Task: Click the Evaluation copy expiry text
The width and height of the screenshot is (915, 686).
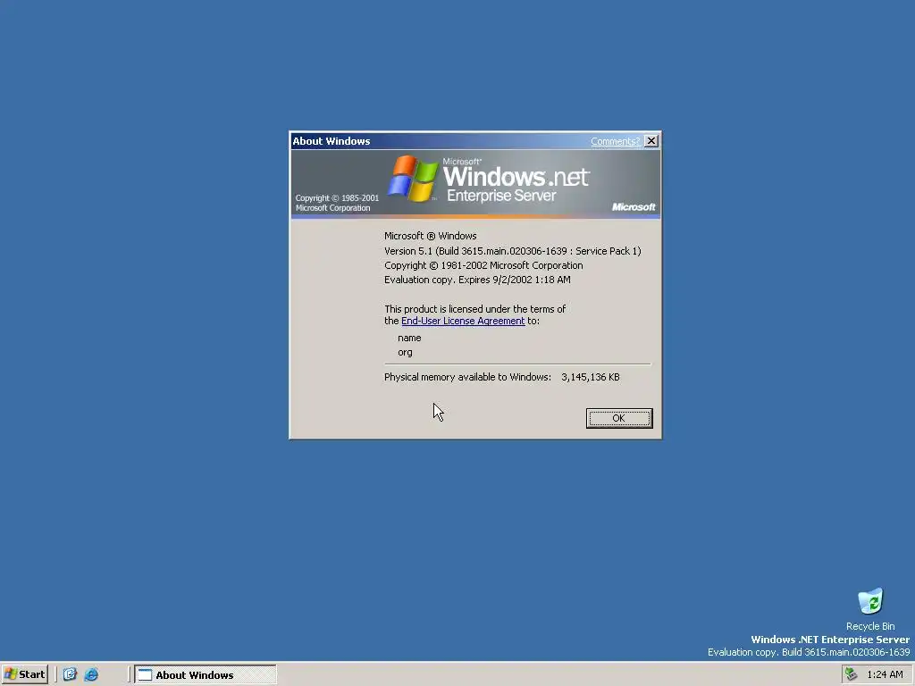Action: pos(477,280)
